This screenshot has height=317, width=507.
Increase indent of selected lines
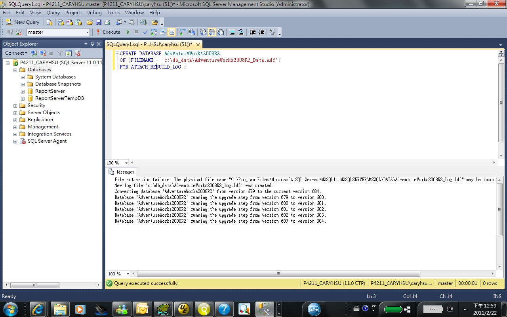tap(261, 32)
